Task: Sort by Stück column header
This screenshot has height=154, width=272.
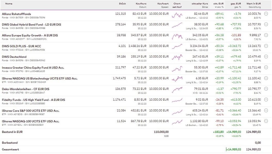Action: (122, 4)
